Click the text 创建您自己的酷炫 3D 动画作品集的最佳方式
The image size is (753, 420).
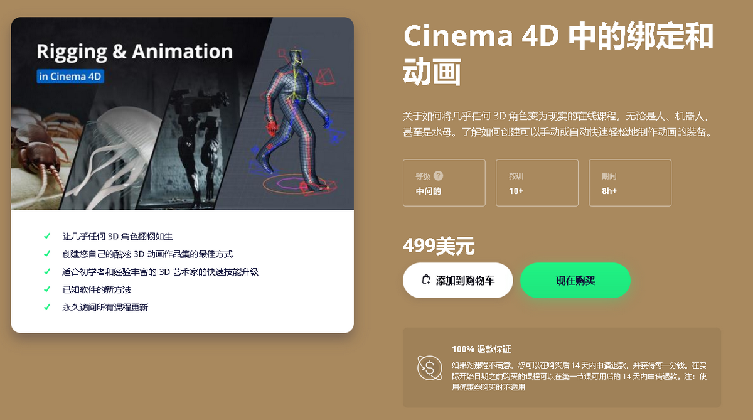click(x=147, y=254)
